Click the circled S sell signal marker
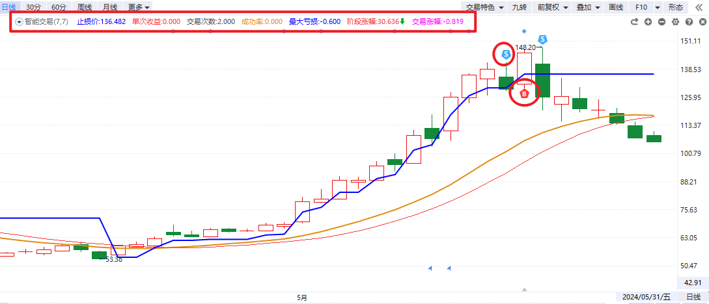709x304 pixels. [x=505, y=55]
